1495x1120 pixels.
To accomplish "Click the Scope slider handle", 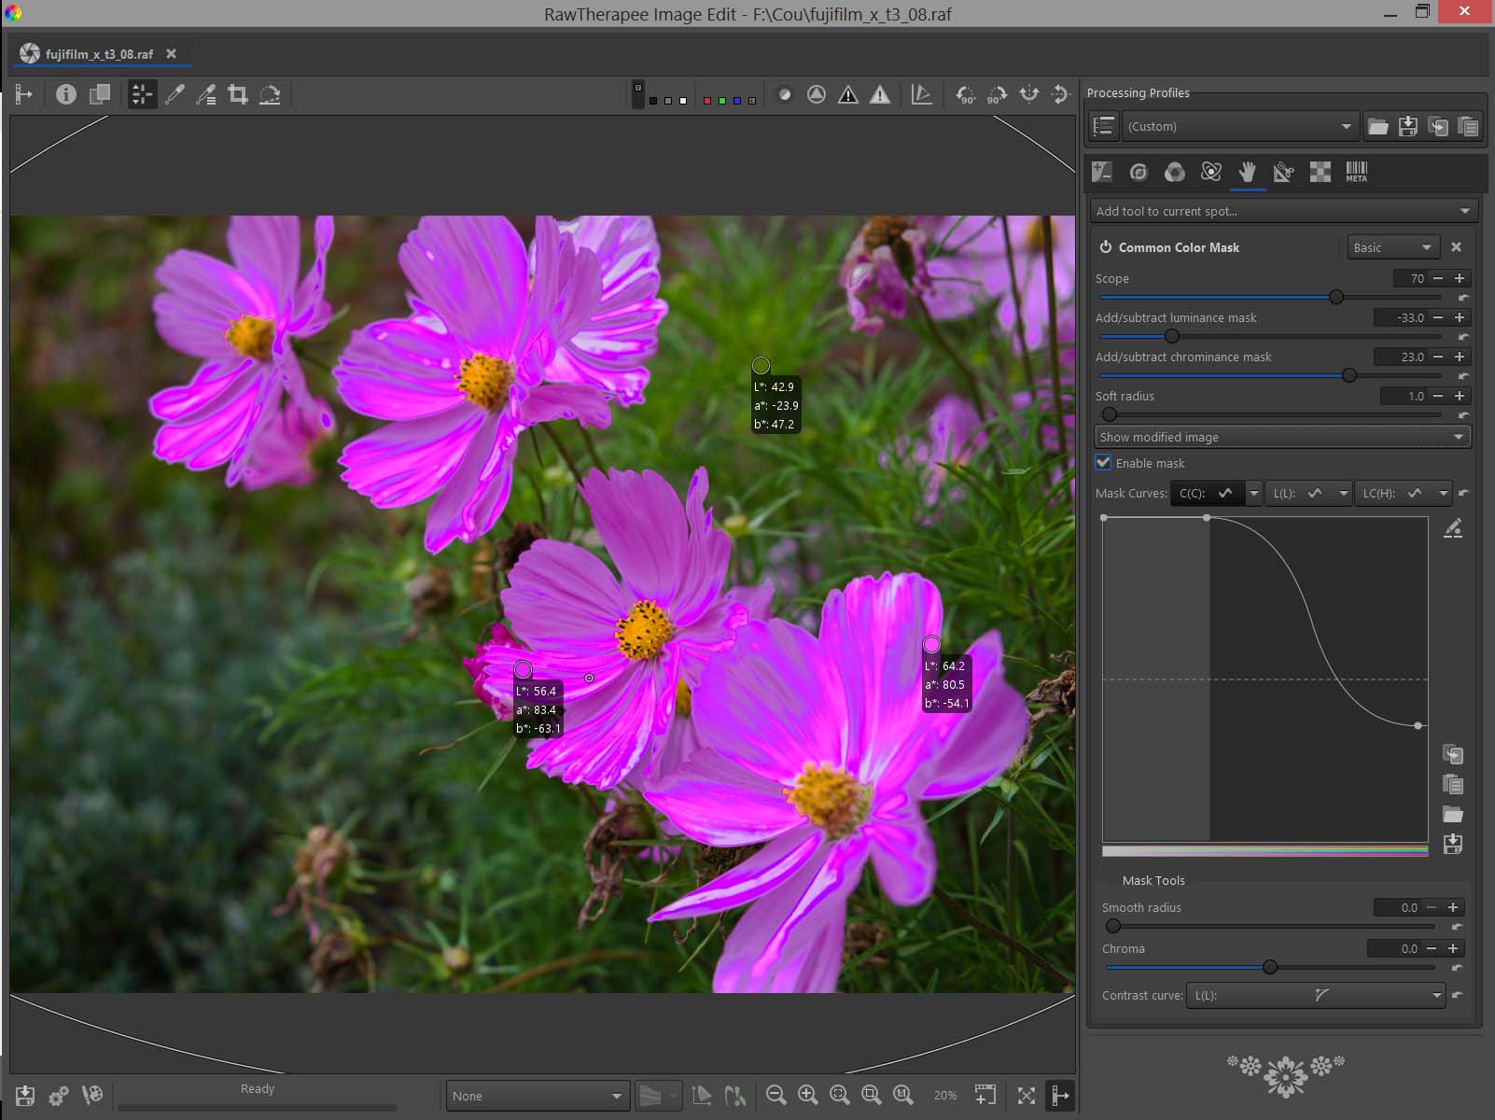I will [x=1336, y=297].
